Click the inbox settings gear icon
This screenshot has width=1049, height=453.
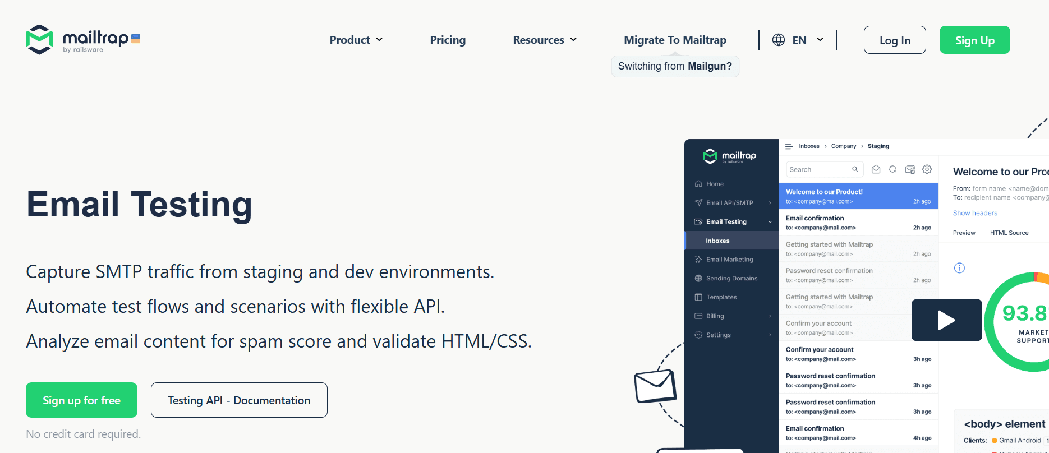point(927,169)
